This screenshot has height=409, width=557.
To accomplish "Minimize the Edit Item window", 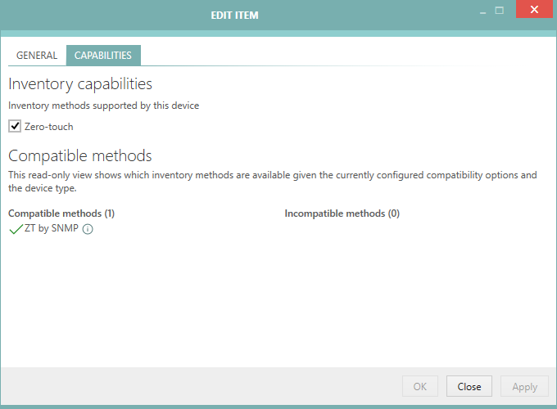I will (475, 11).
